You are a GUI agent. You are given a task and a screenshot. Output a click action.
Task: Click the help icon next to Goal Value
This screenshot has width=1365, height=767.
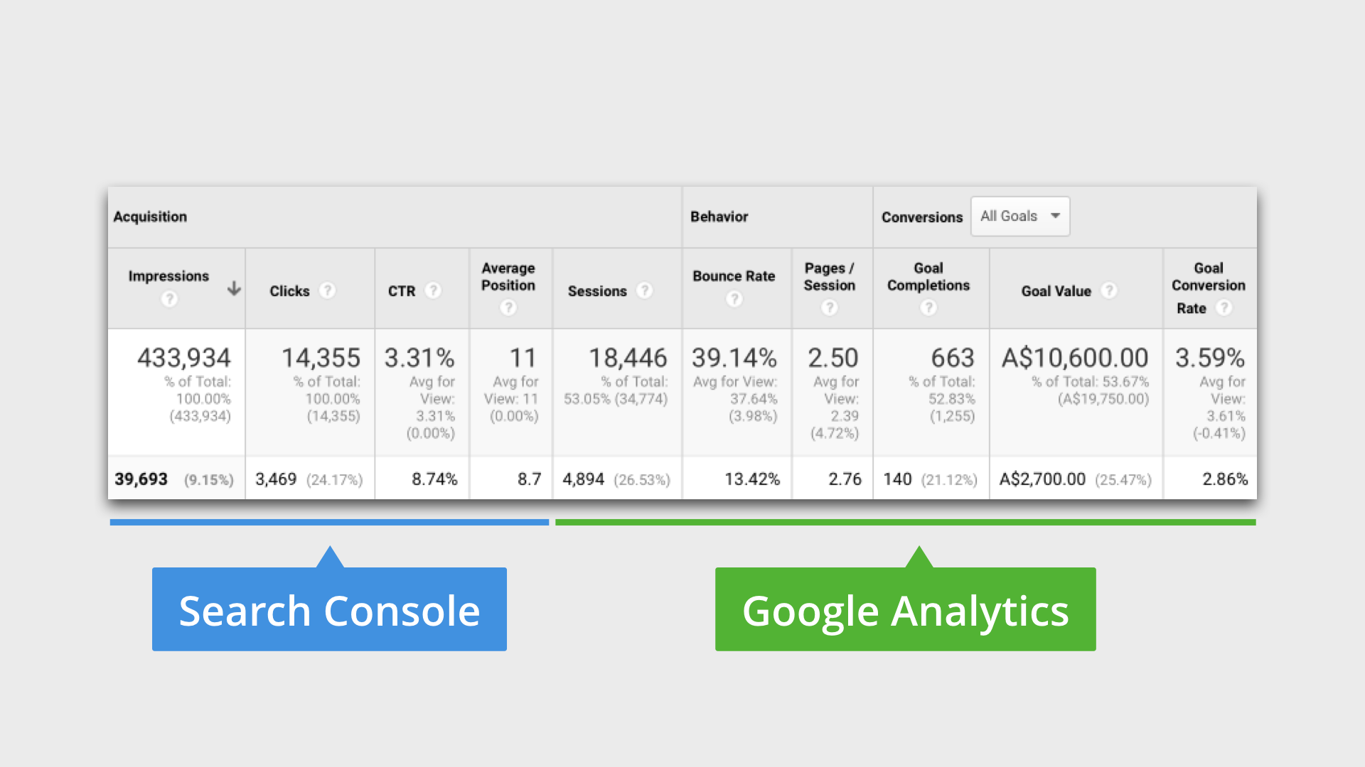1109,290
